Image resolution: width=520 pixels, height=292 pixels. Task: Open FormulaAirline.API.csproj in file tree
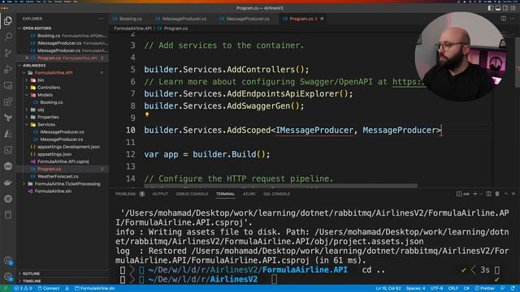63,161
